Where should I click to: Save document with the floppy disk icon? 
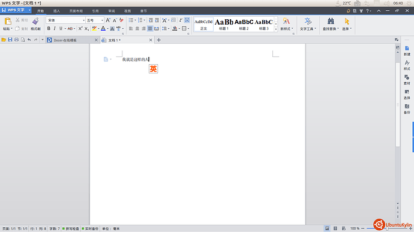point(10,40)
